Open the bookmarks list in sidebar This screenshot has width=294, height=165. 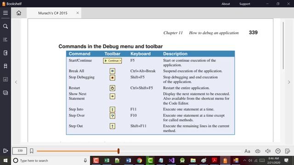[x=6, y=66]
